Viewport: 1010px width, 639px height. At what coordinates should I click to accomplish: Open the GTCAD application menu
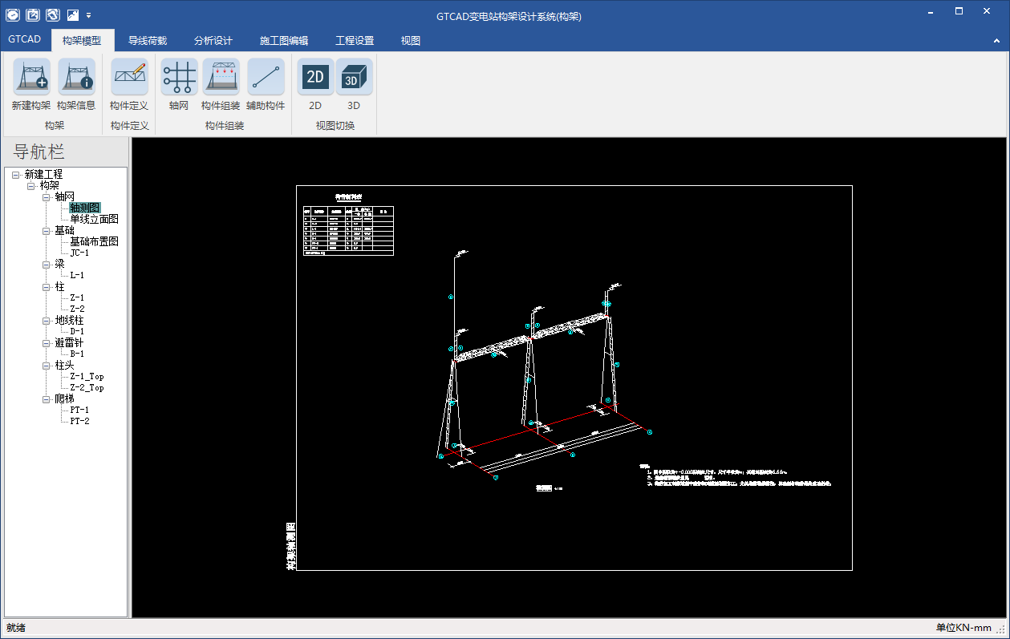(x=24, y=40)
